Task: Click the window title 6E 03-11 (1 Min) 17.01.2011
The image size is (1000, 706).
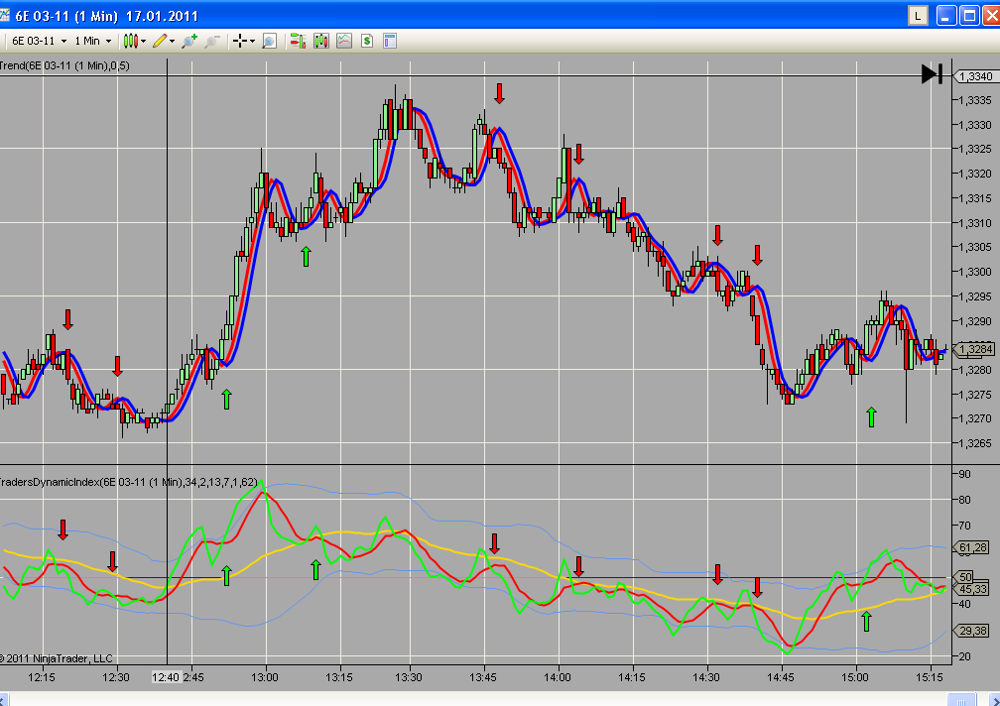Action: click(107, 16)
